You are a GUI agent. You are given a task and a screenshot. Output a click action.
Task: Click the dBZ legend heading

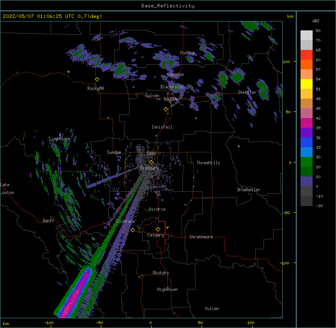pos(316,21)
